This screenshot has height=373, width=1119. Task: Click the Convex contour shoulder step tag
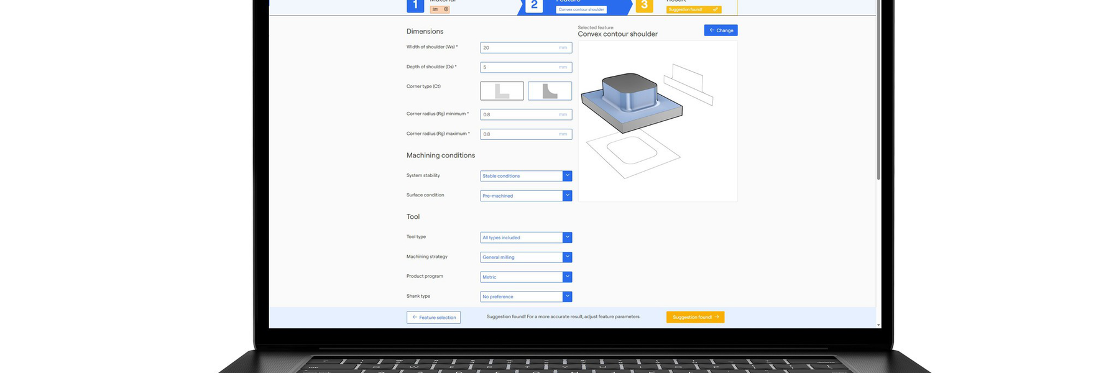click(581, 9)
